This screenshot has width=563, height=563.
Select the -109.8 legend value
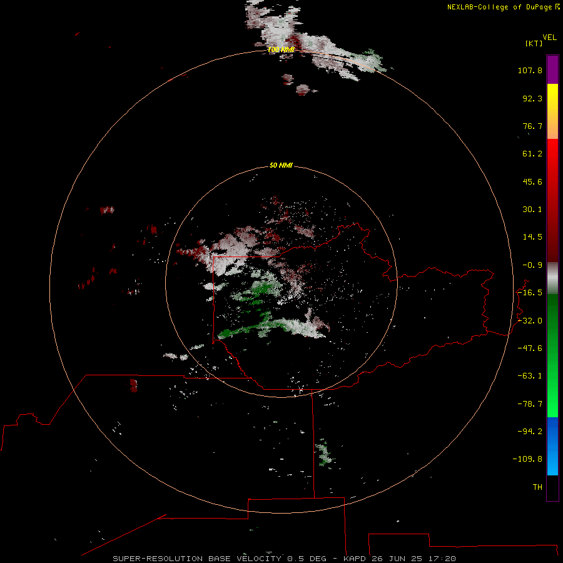[527, 459]
